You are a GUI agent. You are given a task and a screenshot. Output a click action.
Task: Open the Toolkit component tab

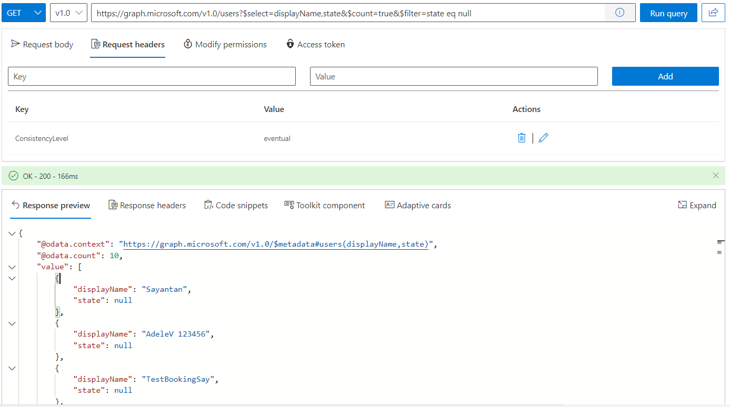325,206
